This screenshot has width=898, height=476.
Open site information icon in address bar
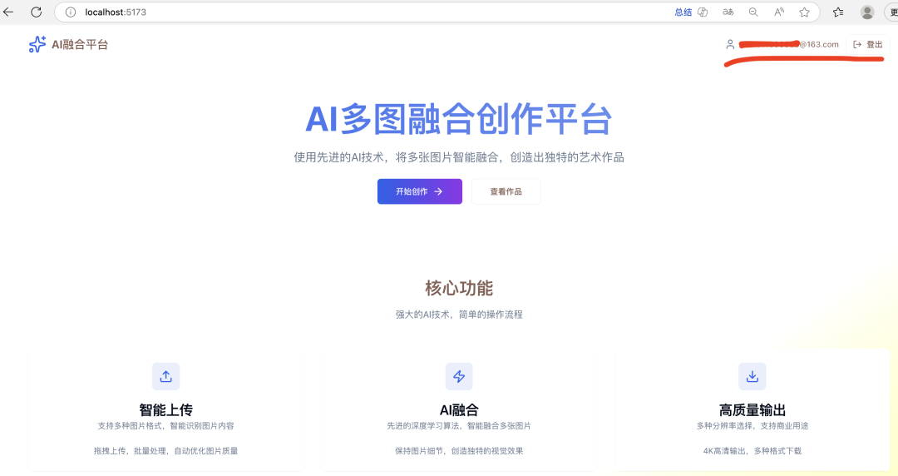point(71,12)
